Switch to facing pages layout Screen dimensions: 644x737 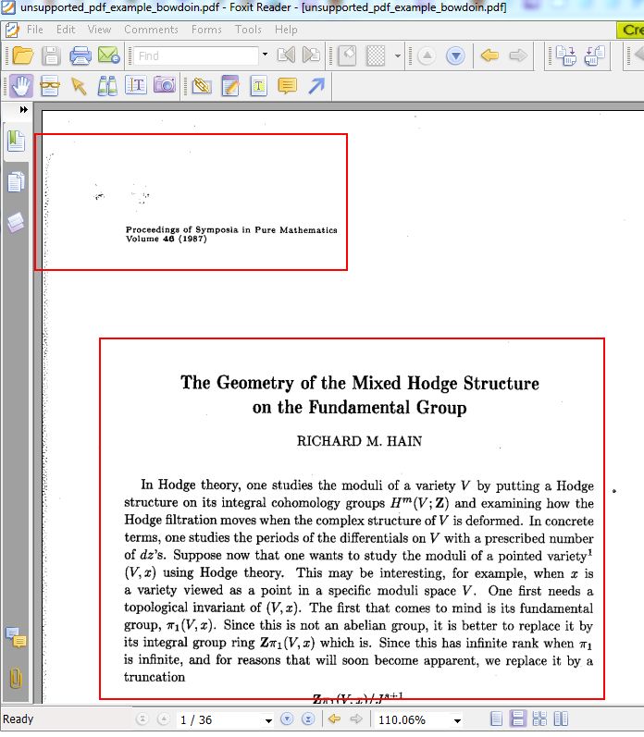(x=561, y=719)
